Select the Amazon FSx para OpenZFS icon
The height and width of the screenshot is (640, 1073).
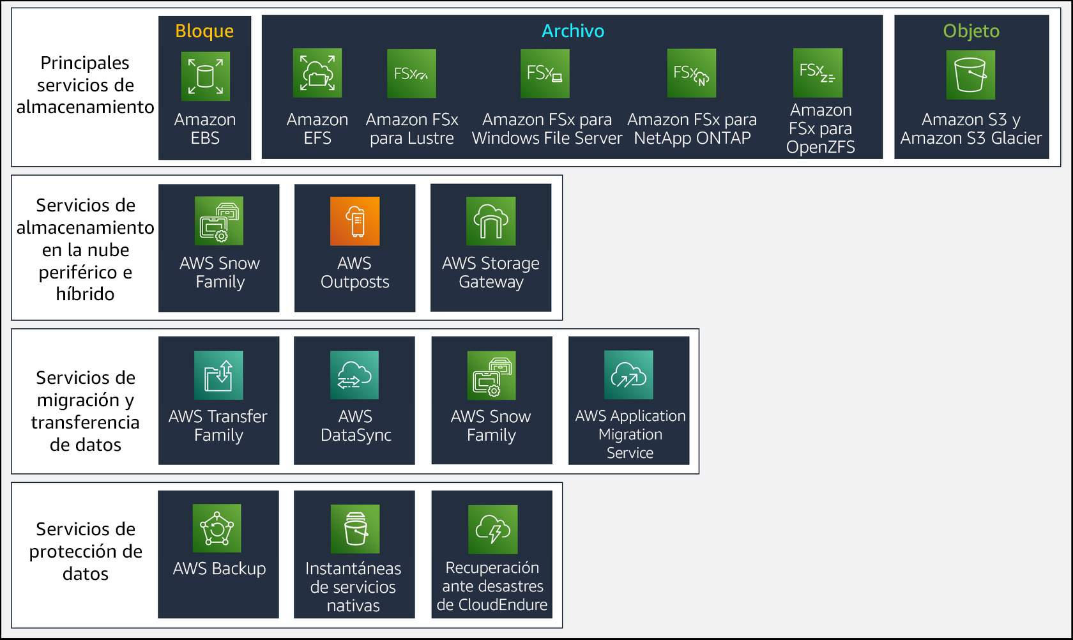coord(818,73)
